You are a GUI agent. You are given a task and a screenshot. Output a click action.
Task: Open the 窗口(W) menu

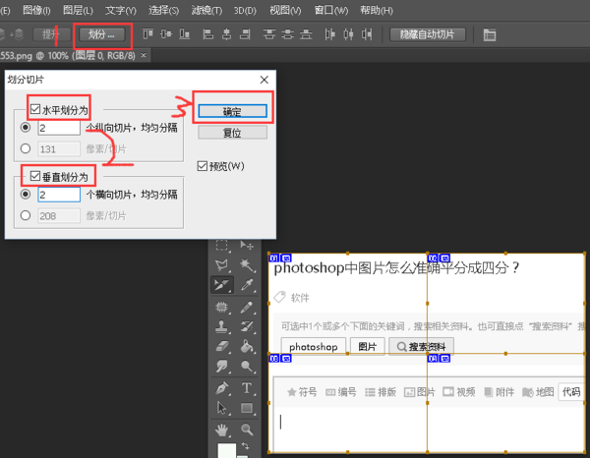tap(331, 10)
